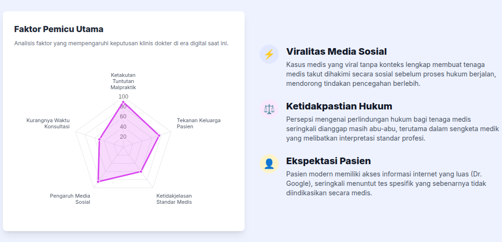This screenshot has width=502, height=242.
Task: Click the Ketidakjelasan Standar Medis axis label
Action: click(174, 199)
